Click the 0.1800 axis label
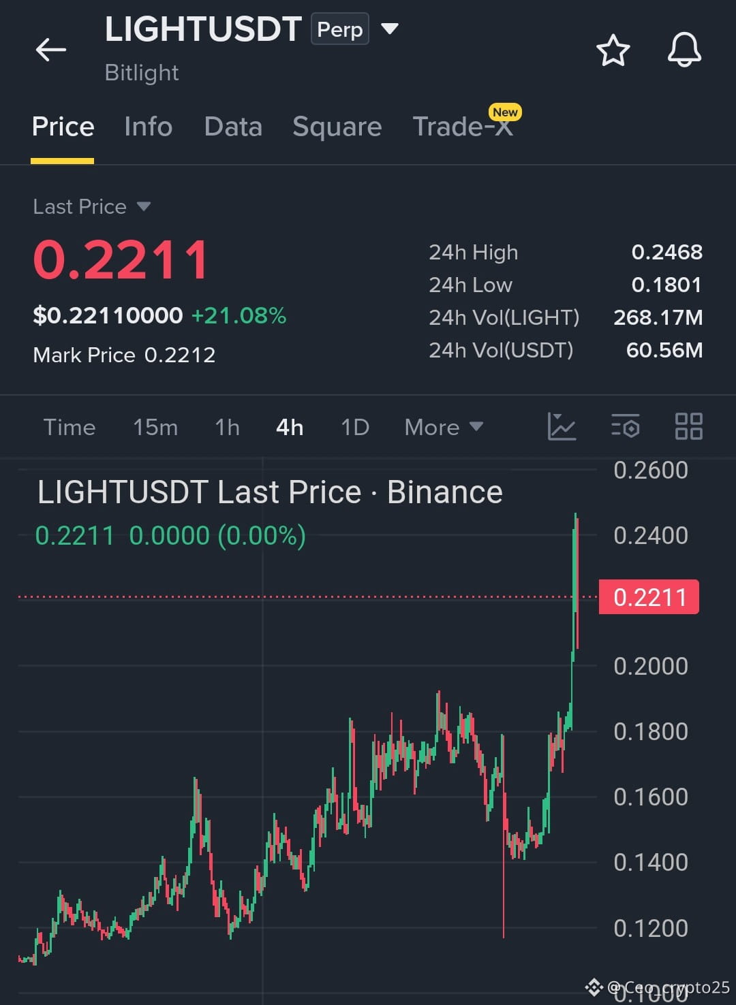The height and width of the screenshot is (1005, 736). [x=651, y=731]
